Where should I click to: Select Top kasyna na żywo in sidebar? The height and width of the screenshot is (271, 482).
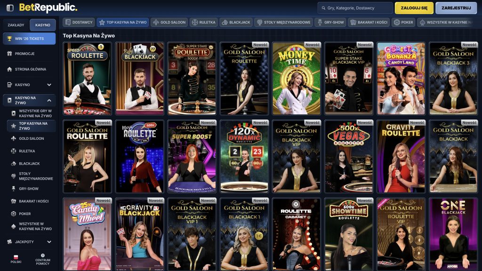31,126
